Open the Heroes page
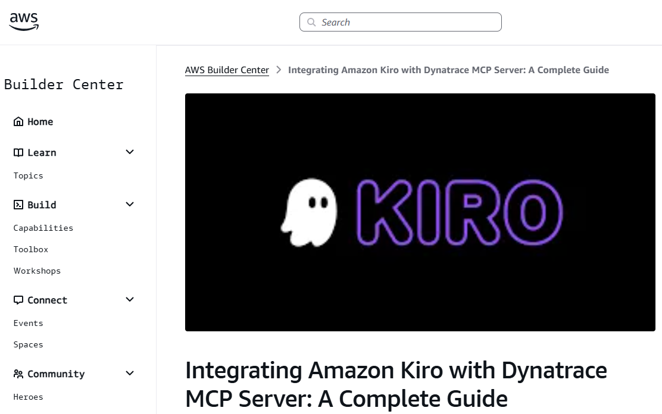Image resolution: width=662 pixels, height=414 pixels. (28, 397)
